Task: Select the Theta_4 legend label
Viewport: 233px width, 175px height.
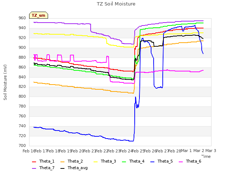Action: (137, 161)
